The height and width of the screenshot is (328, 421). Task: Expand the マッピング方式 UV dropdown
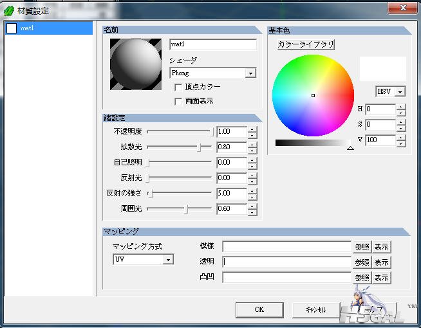click(x=168, y=260)
